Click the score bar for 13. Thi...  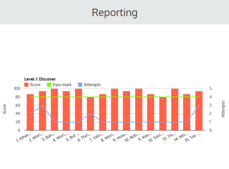point(175,109)
